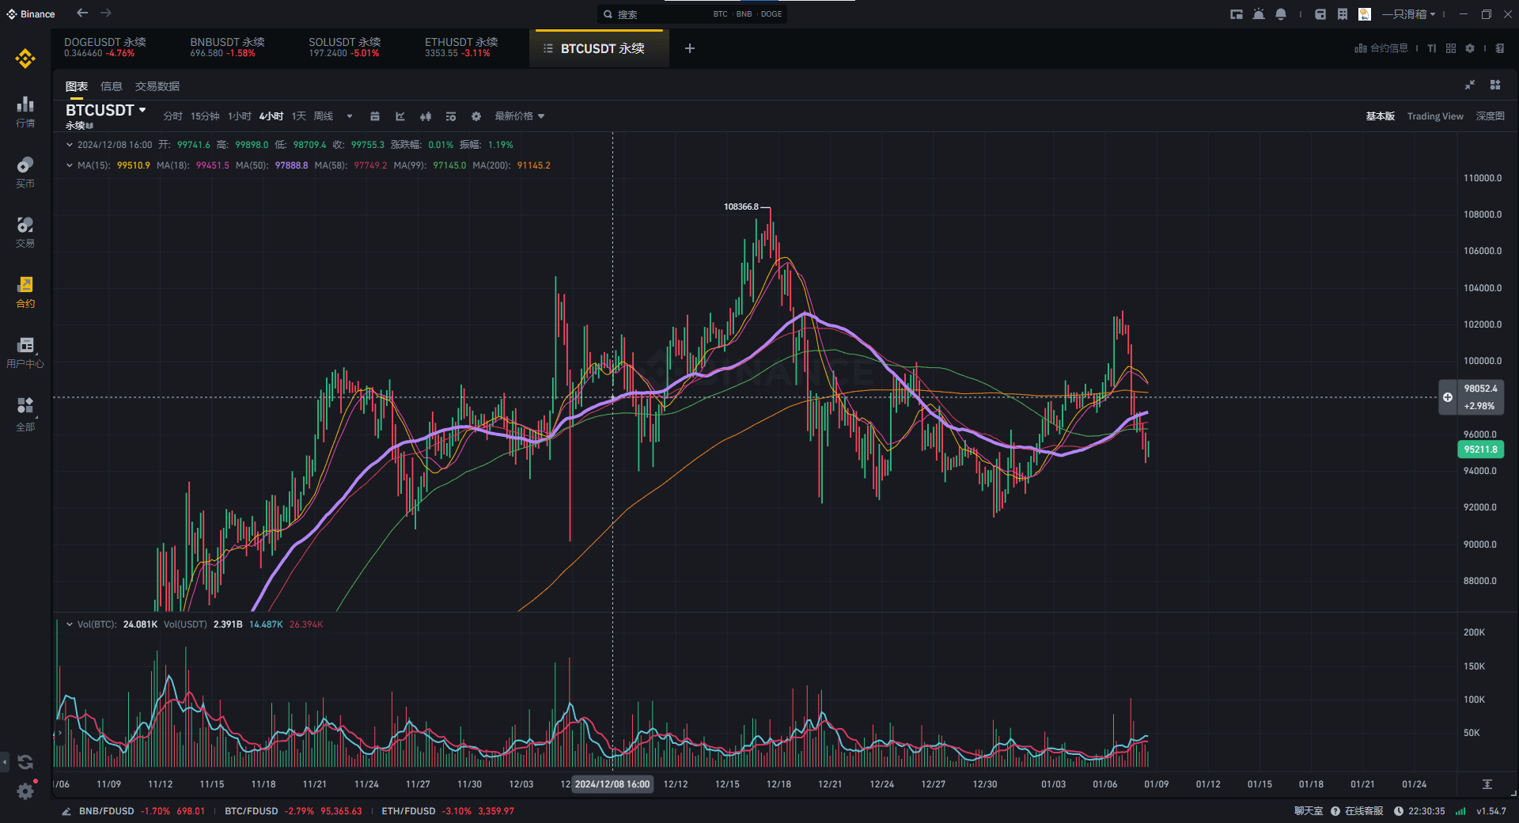Image resolution: width=1519 pixels, height=823 pixels.
Task: Select the 1小时 time interval
Action: pos(239,116)
